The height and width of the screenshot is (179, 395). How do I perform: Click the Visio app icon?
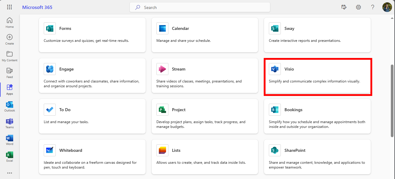[275, 69]
